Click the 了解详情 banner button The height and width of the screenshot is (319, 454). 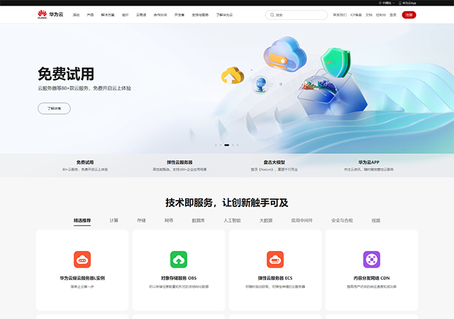(x=54, y=108)
